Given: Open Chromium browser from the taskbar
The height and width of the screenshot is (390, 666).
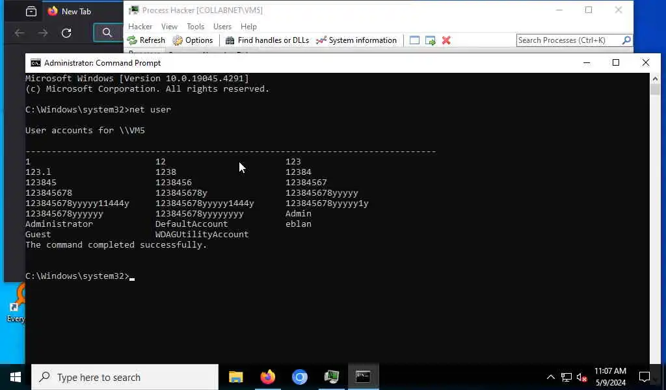Looking at the screenshot, I should [299, 377].
